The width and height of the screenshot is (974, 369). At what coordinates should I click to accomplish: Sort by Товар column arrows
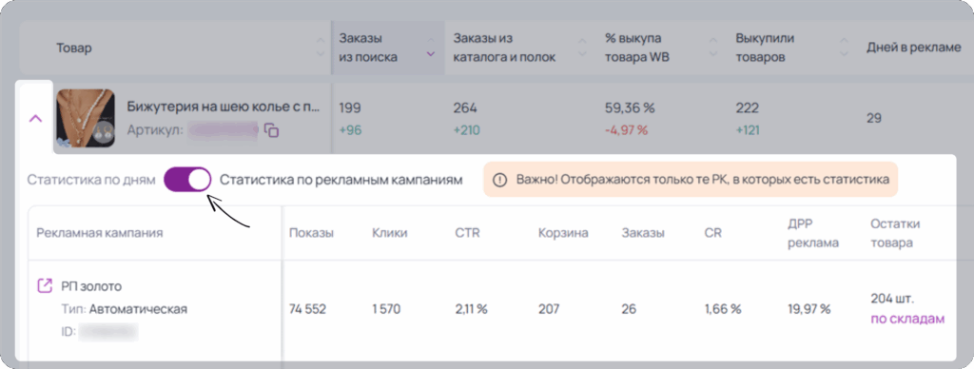[321, 48]
